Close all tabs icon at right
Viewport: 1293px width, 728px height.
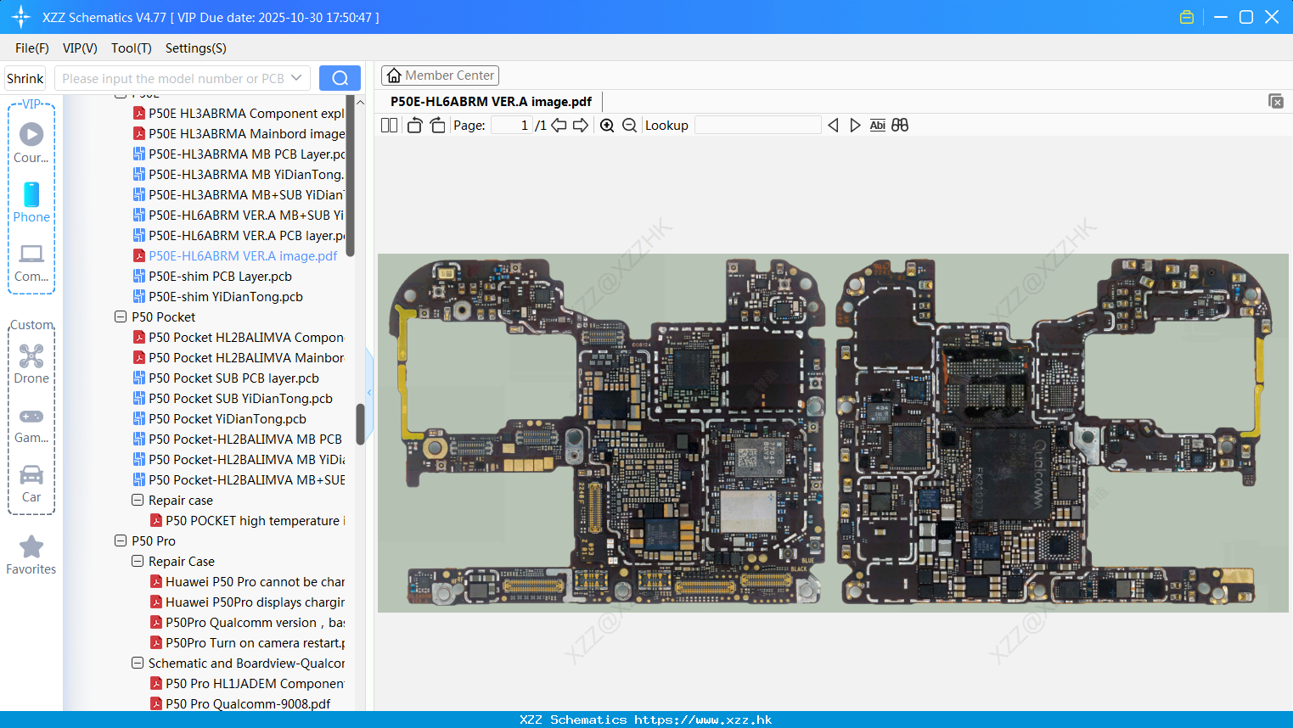1276,101
